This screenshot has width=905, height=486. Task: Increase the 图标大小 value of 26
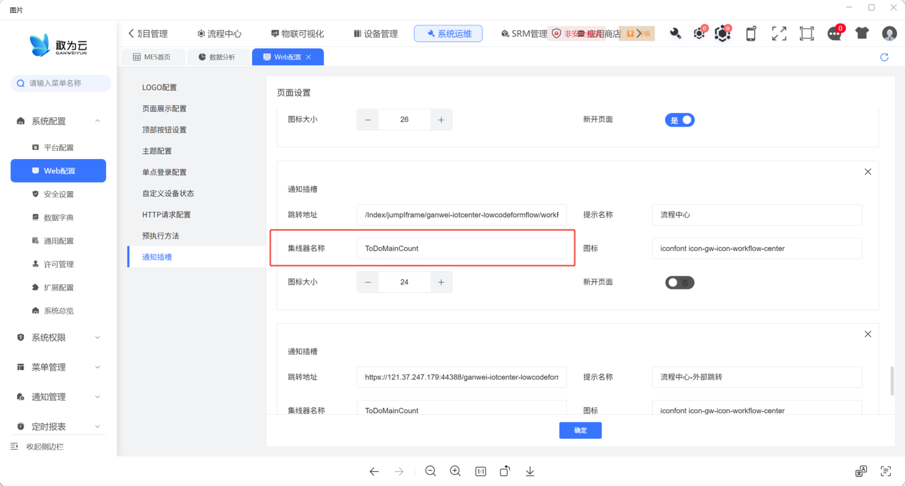pos(441,120)
